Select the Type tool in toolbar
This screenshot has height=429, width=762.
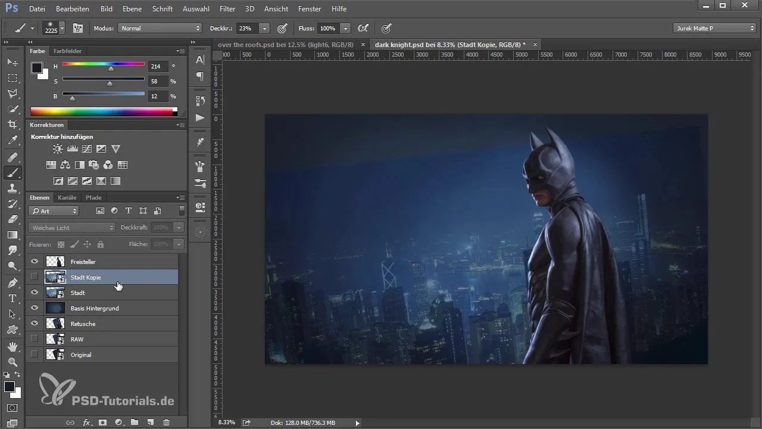click(x=12, y=298)
